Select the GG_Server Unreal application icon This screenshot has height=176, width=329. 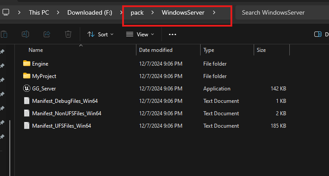[27, 89]
